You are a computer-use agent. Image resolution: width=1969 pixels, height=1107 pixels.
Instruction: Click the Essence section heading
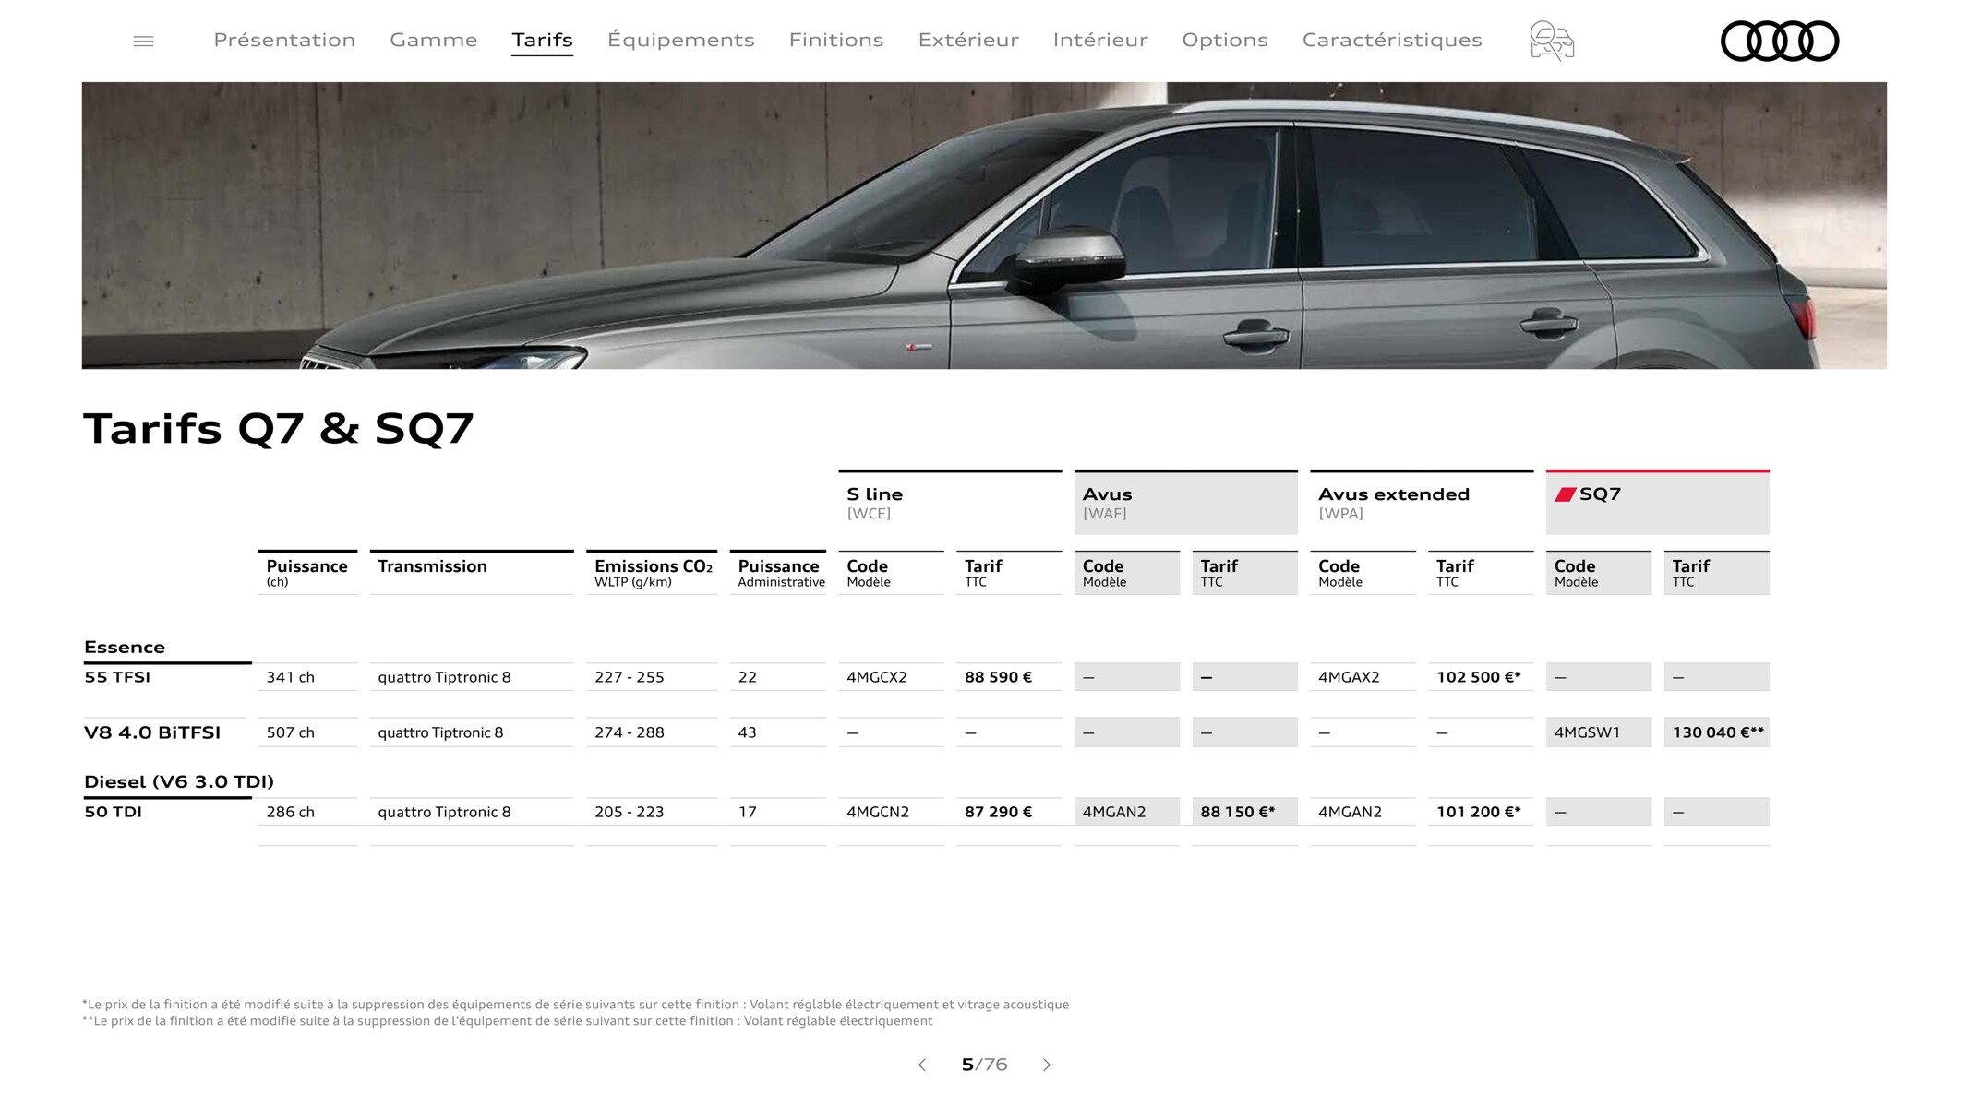[x=125, y=647]
